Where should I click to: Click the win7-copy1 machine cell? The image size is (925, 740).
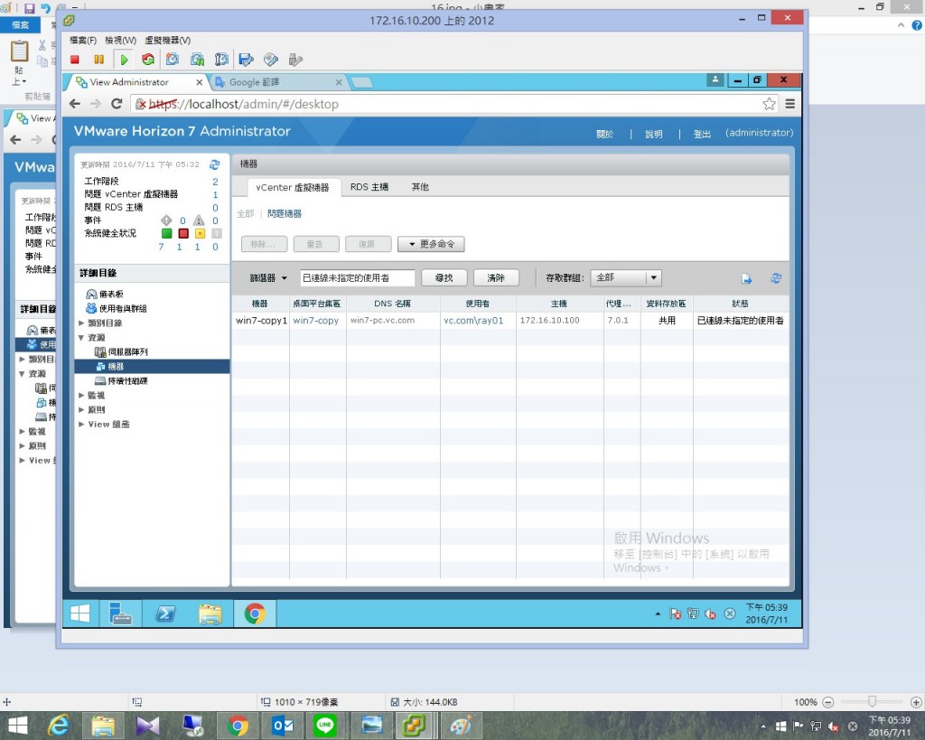tap(261, 321)
